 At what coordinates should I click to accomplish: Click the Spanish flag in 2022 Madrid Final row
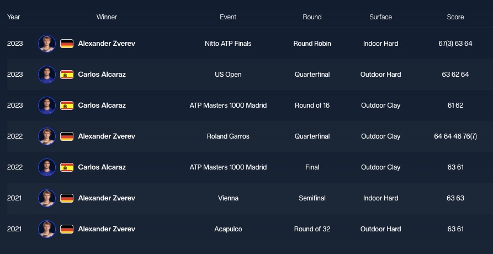[67, 167]
